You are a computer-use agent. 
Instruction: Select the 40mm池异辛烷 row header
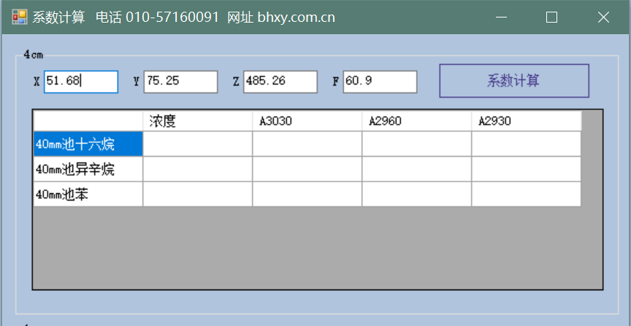pyautogui.click(x=88, y=169)
